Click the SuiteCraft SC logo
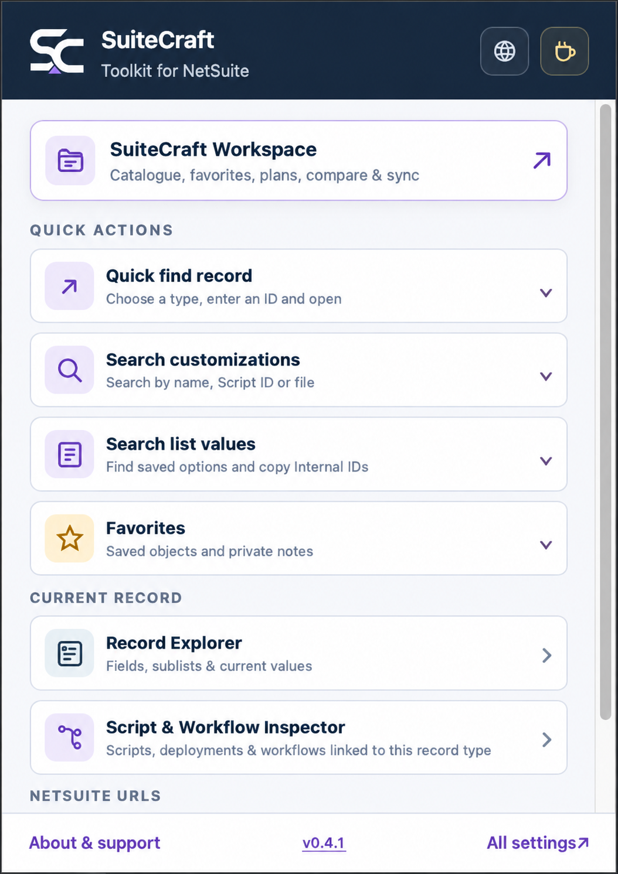The width and height of the screenshot is (618, 874). [x=57, y=52]
